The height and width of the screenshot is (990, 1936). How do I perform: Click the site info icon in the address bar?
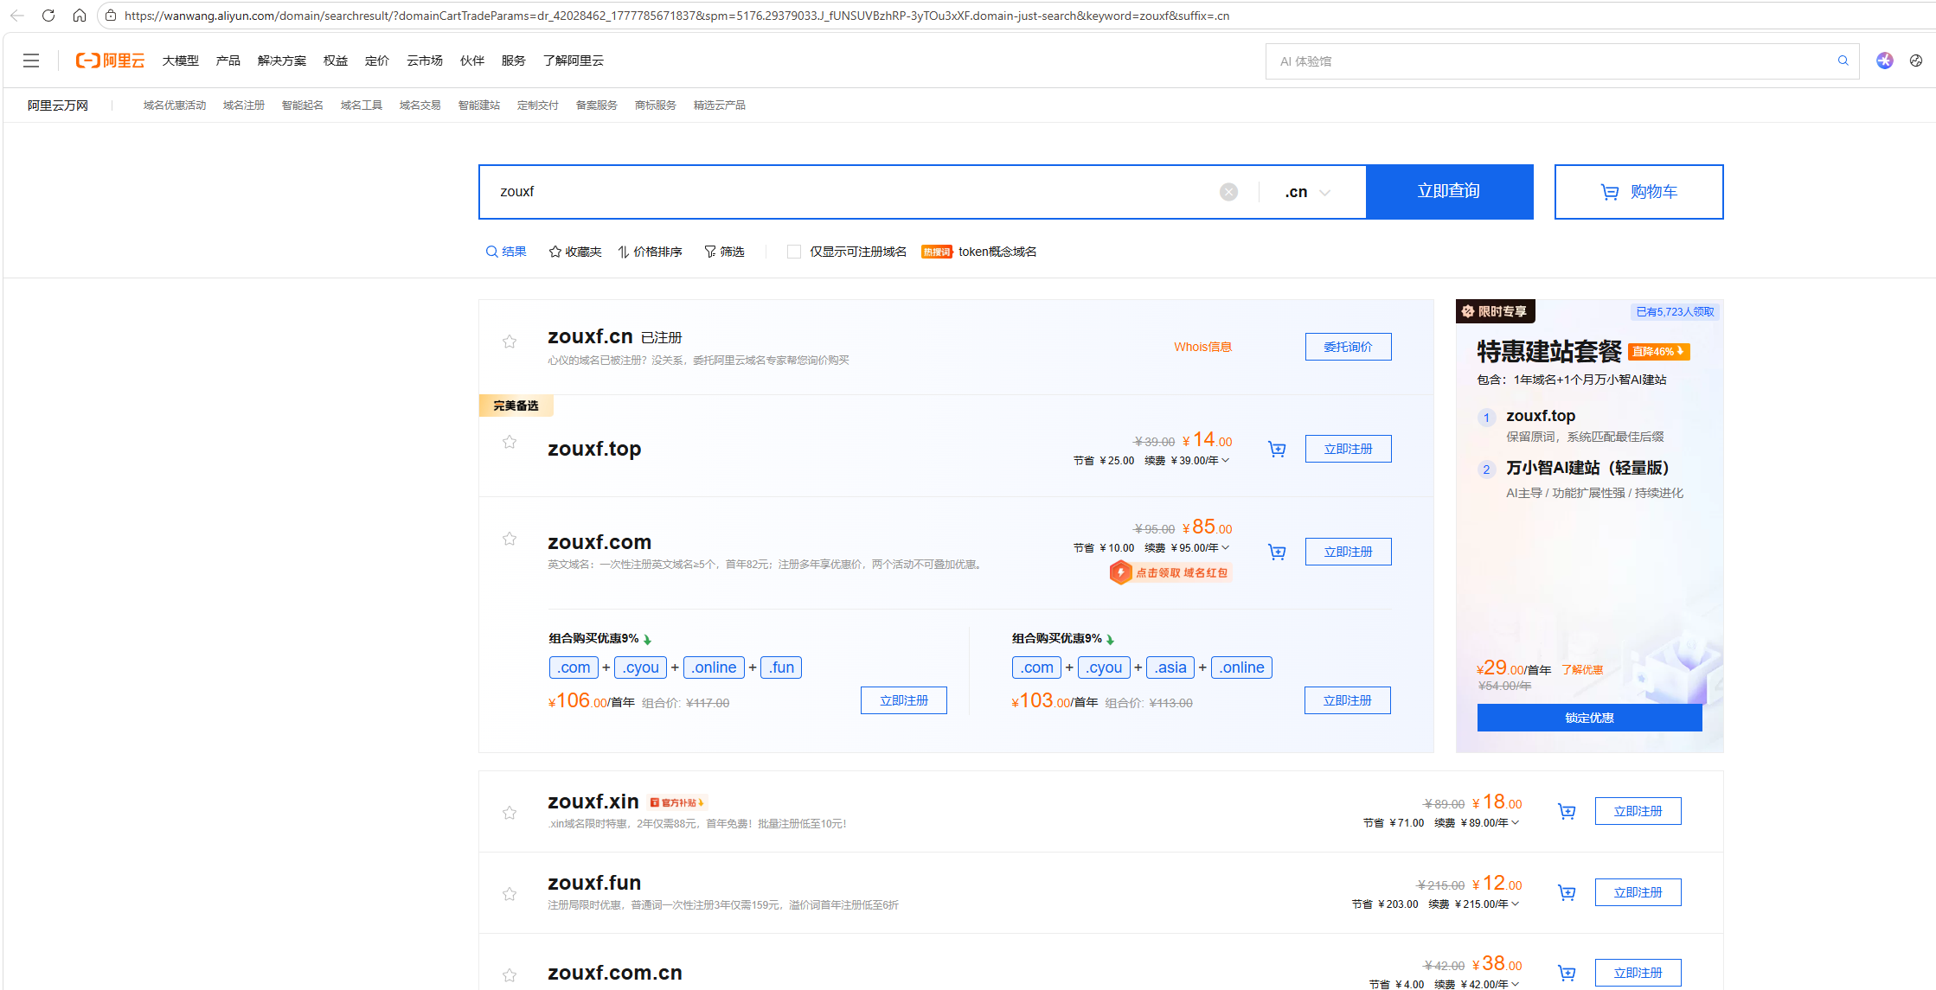pos(111,16)
